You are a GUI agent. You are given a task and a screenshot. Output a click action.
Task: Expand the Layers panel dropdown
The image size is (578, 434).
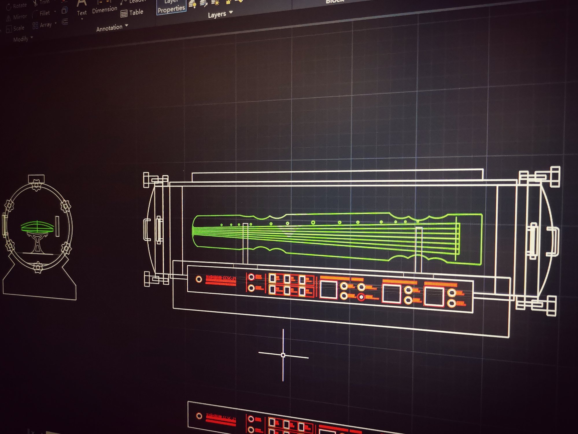pyautogui.click(x=231, y=12)
